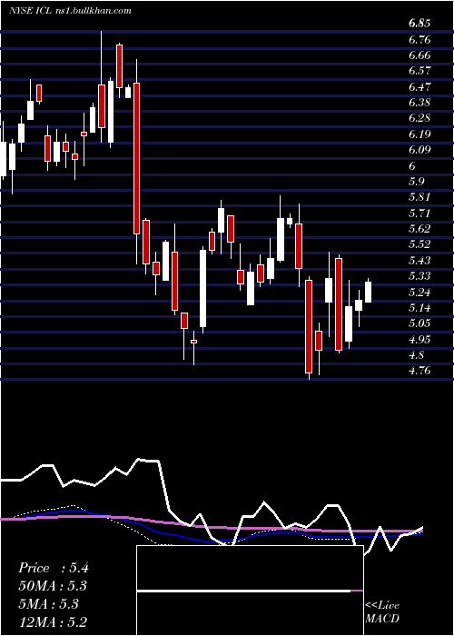Click the 5.52 price axis label

pos(419,244)
